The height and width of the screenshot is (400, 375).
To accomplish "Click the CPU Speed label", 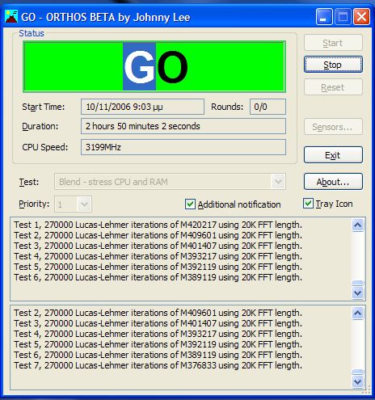I will 45,147.
